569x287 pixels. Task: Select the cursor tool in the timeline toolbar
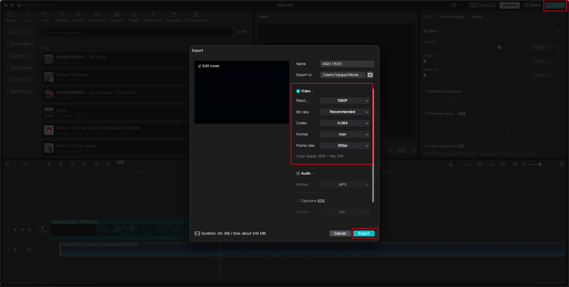click(7, 165)
